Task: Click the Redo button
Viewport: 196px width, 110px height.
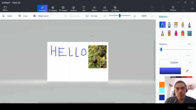Action: pos(183,9)
